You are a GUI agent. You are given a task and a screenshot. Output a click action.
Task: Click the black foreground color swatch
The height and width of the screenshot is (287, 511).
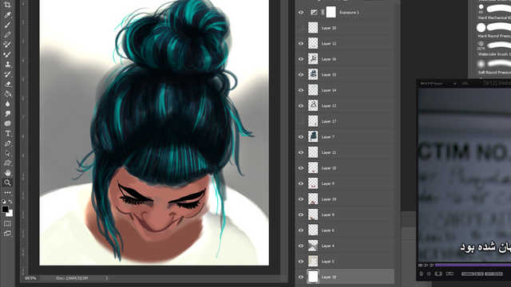click(x=6, y=210)
